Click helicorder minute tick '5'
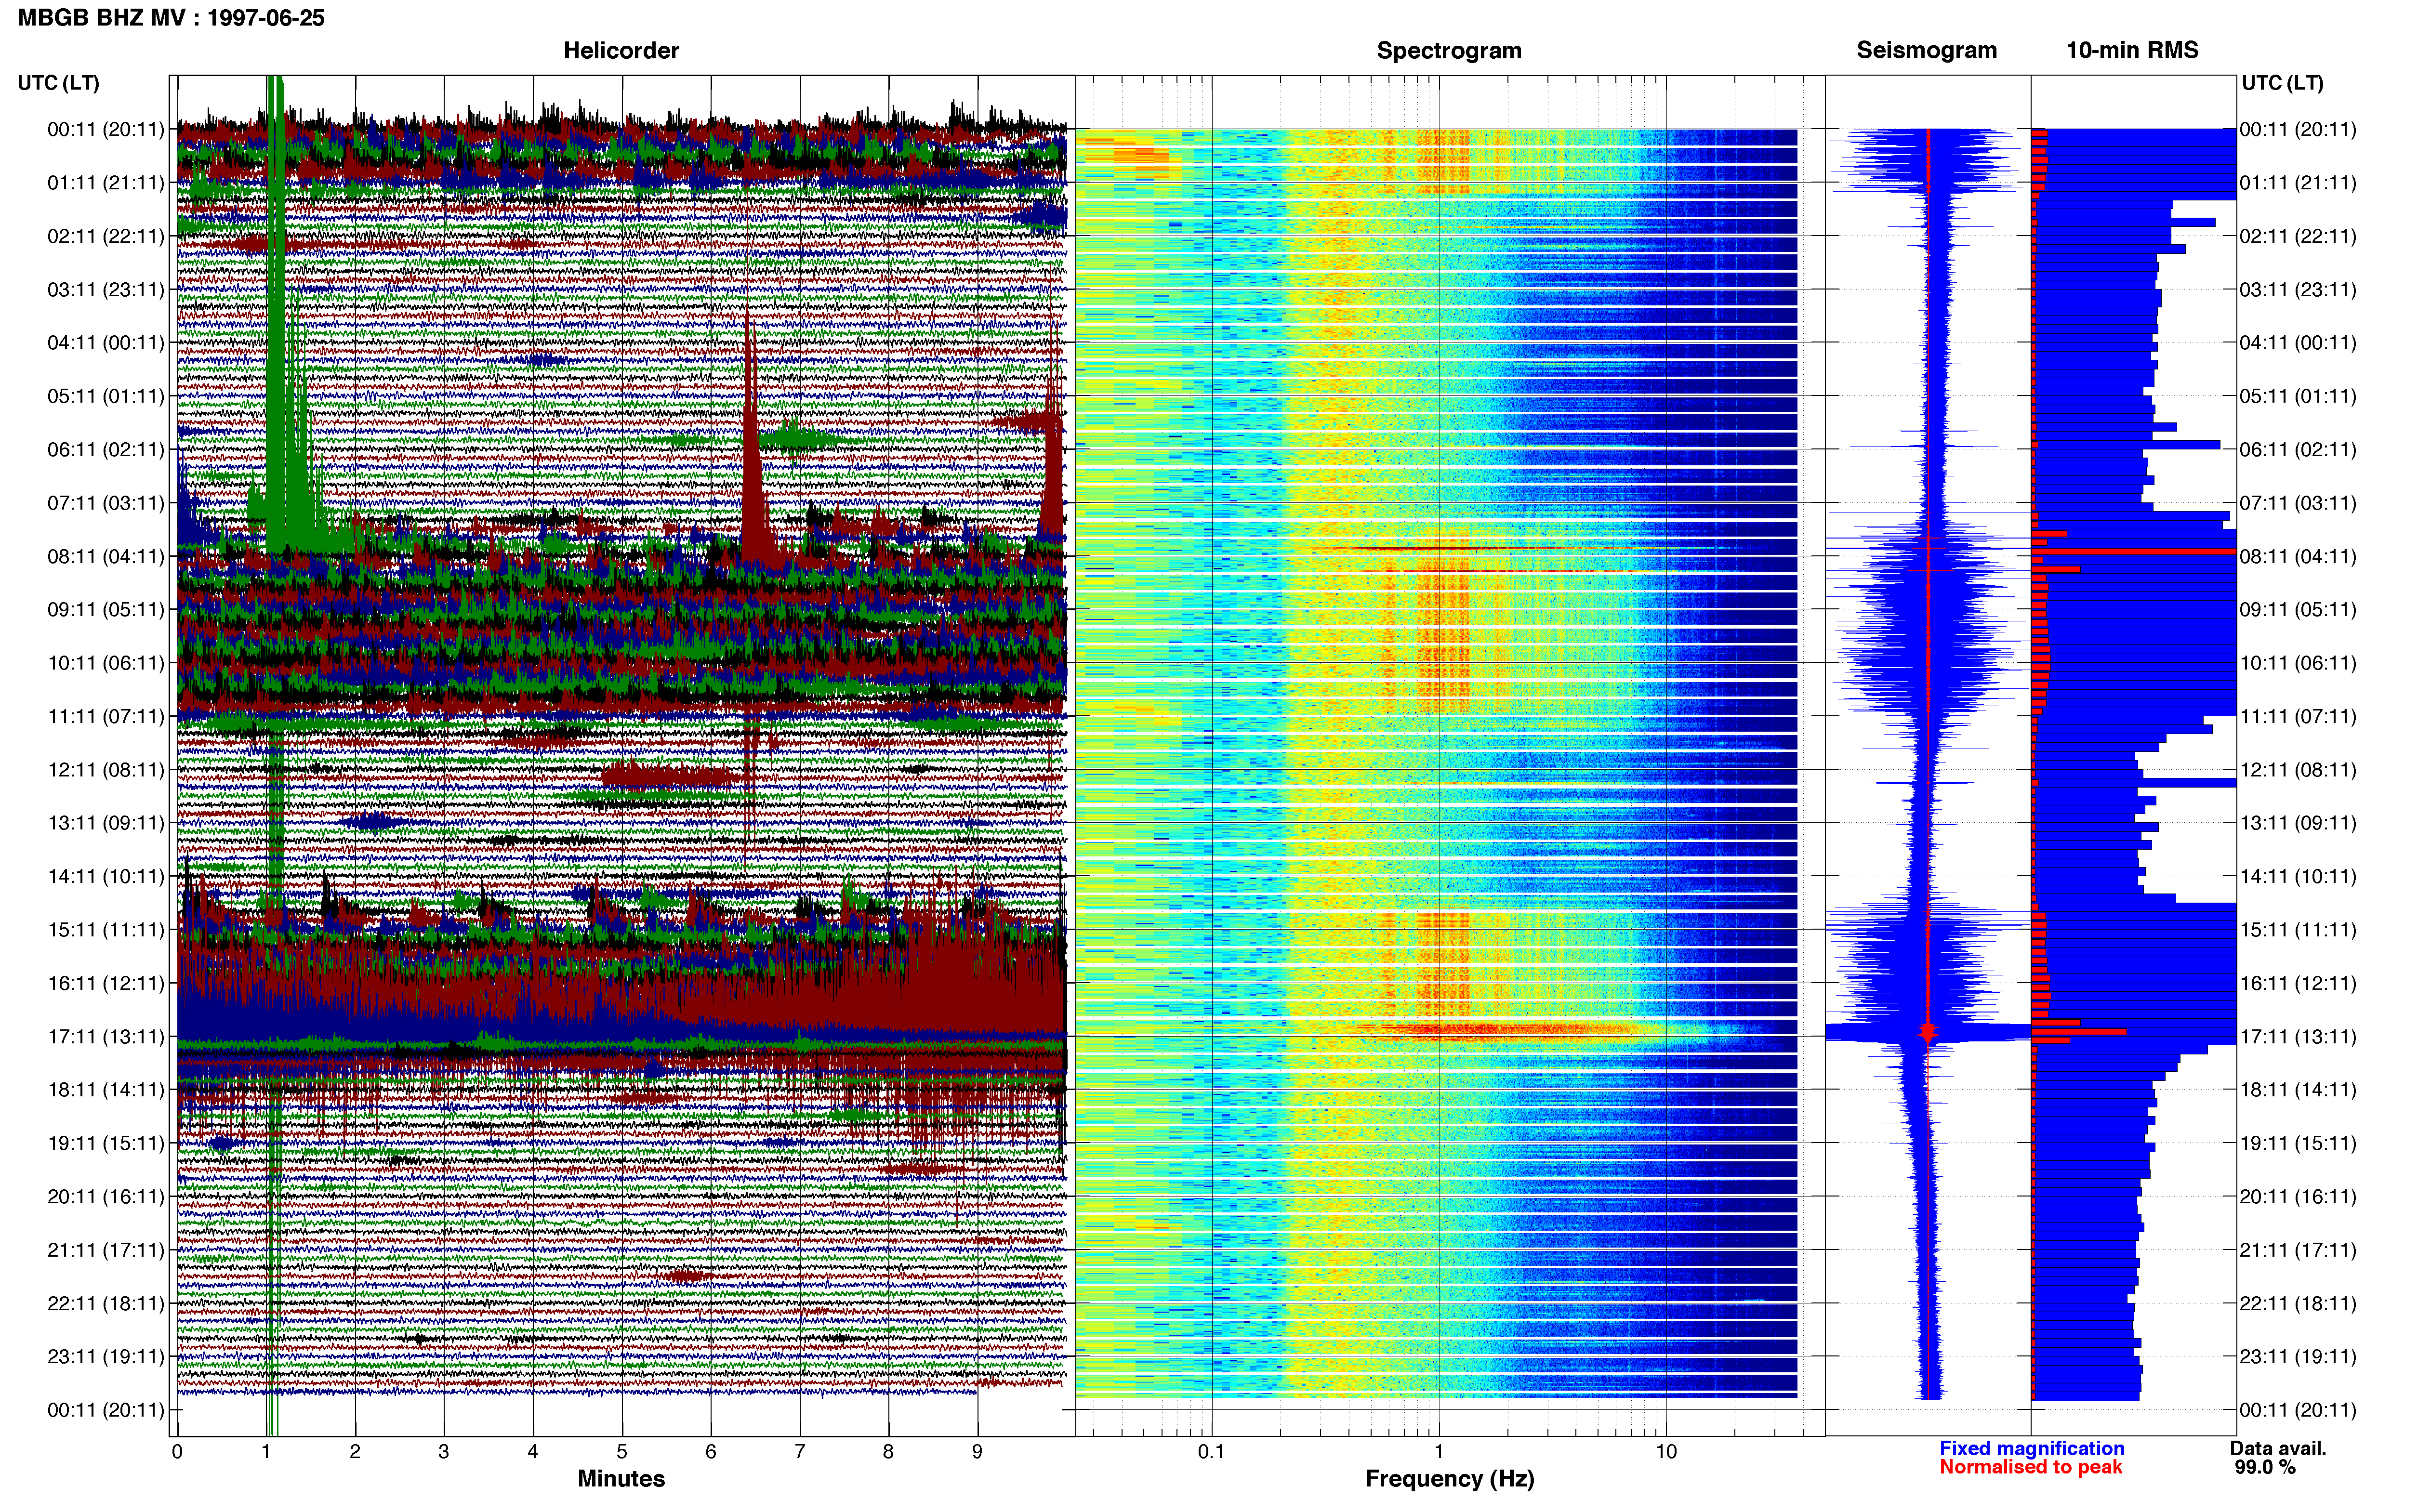Viewport: 2418px width, 1512px height. [621, 1452]
